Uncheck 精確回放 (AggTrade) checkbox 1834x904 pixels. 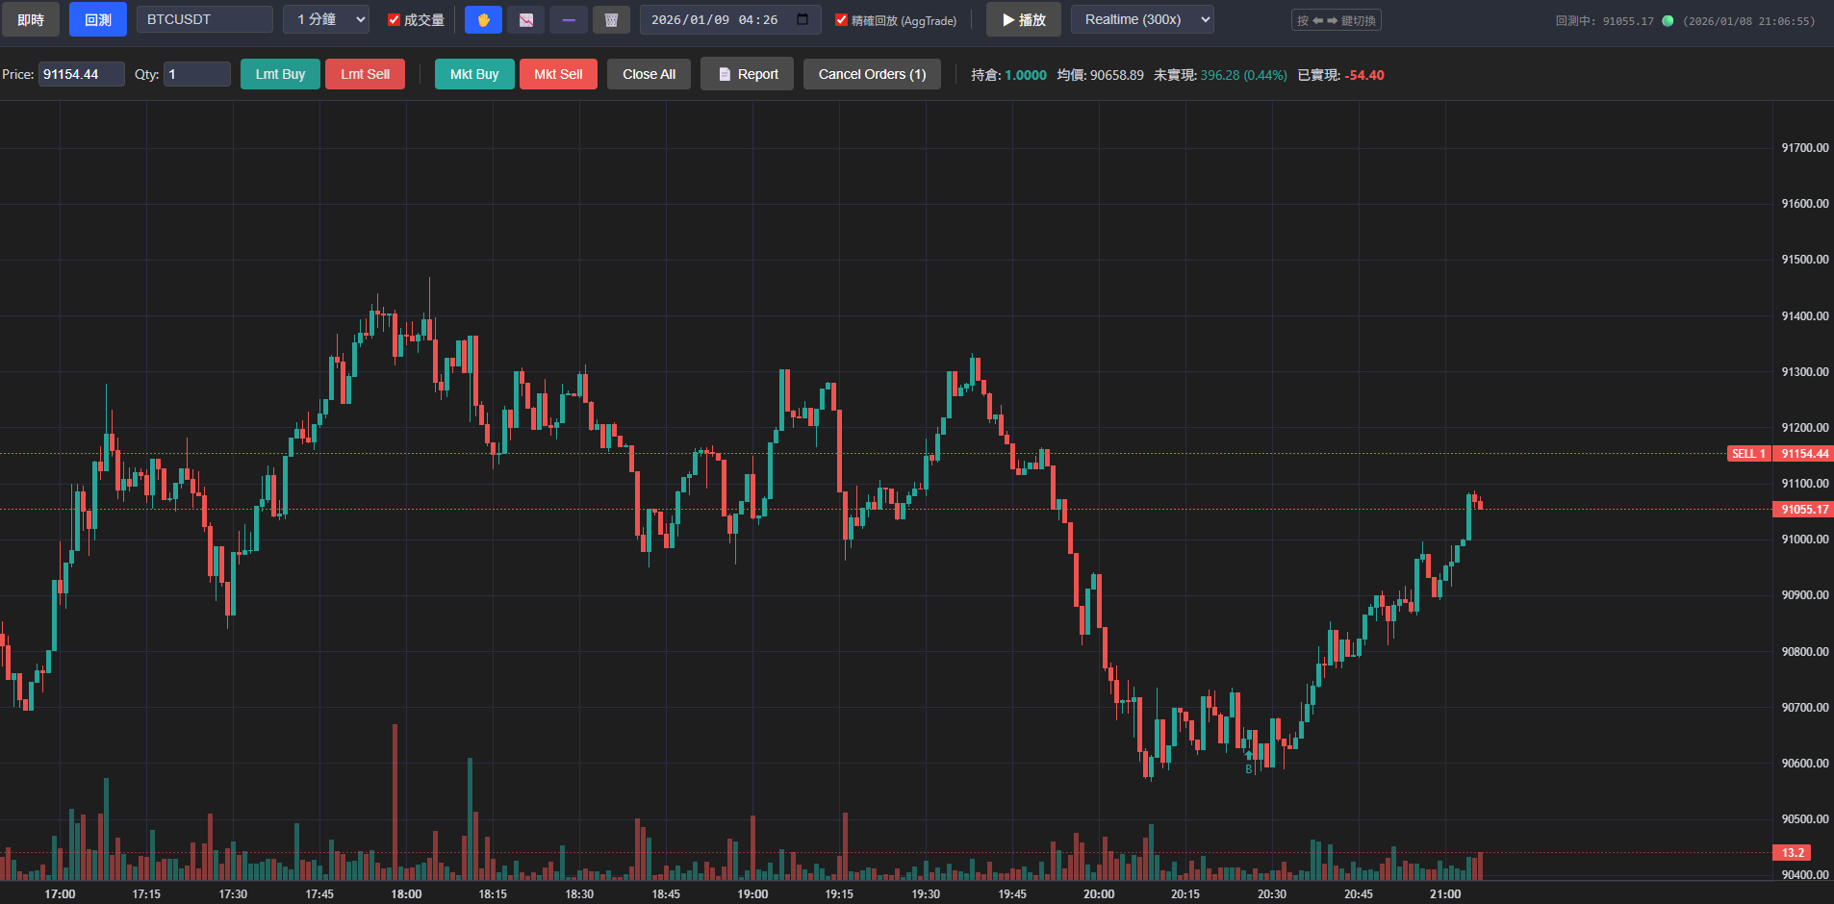click(x=841, y=20)
